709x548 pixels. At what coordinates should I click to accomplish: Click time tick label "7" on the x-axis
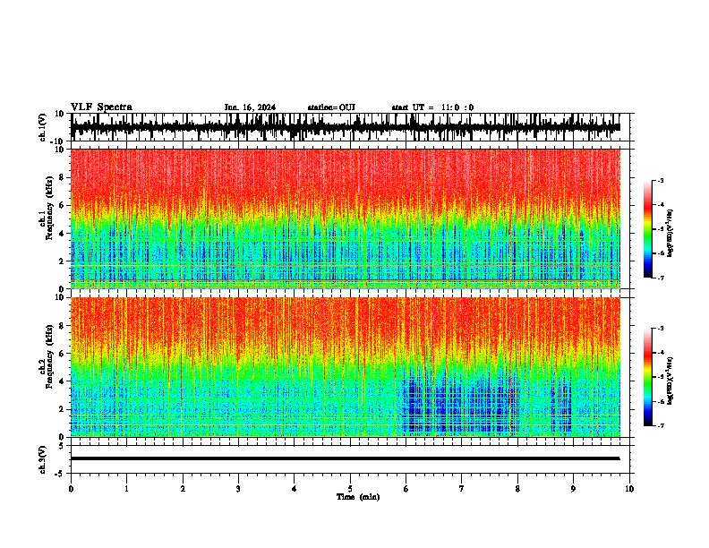point(462,489)
